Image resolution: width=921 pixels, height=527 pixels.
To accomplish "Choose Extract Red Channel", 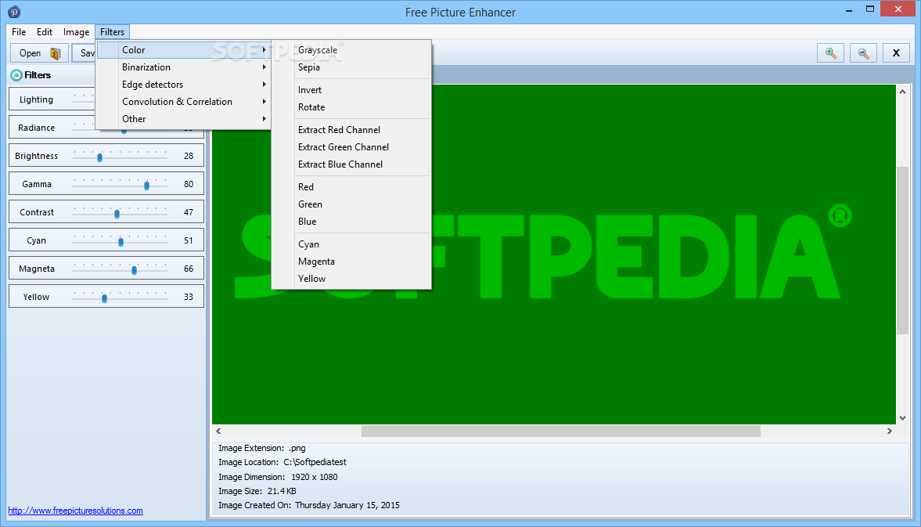I will coord(351,130).
